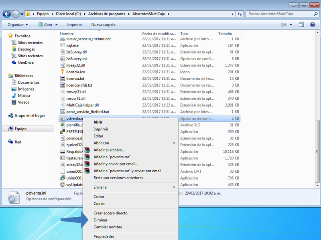
Task: Open the view options dropdown arrow
Action: pyautogui.click(x=291, y=25)
